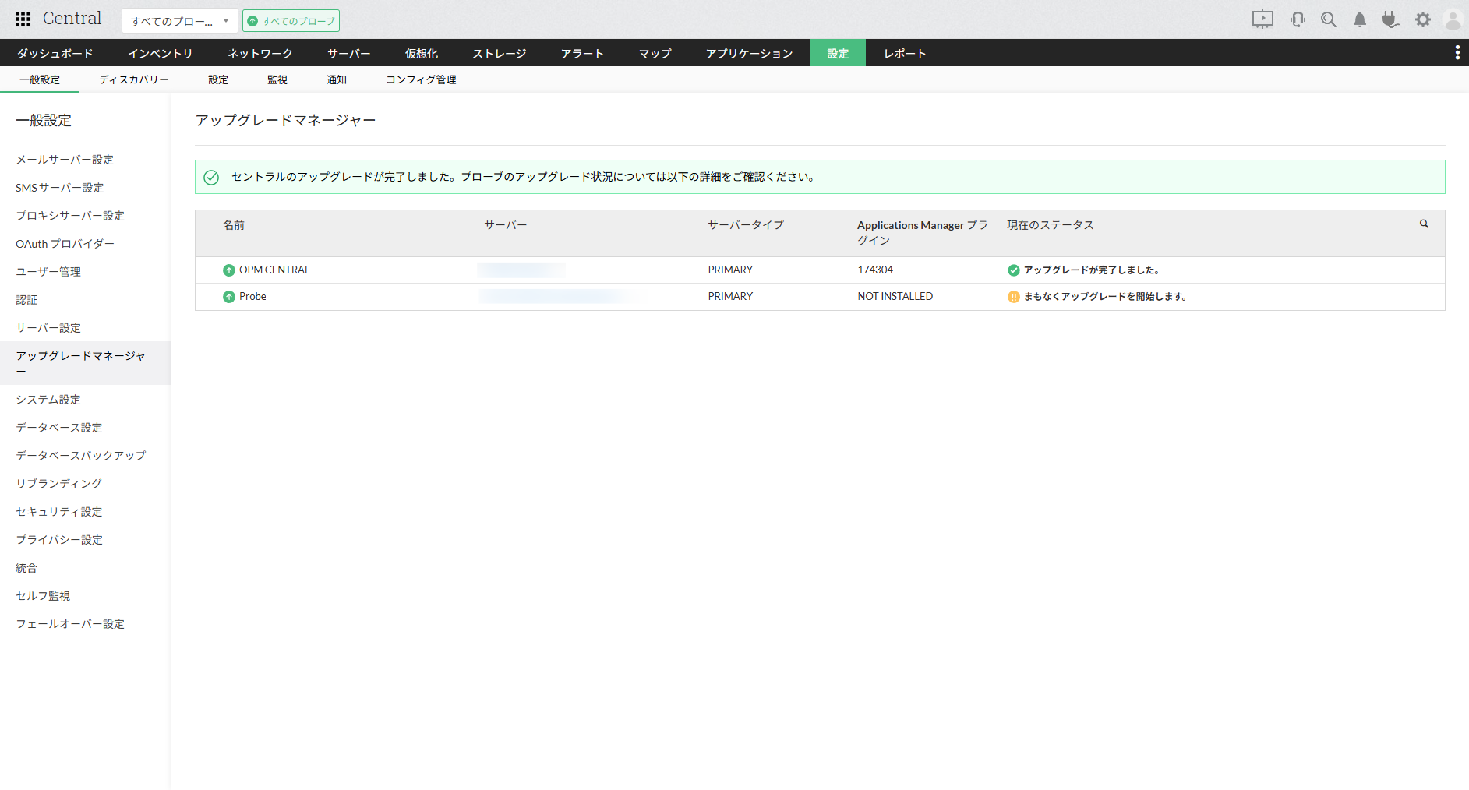Open the three-dot overflow menu
Screen dimensions: 1469x790
pos(1457,52)
